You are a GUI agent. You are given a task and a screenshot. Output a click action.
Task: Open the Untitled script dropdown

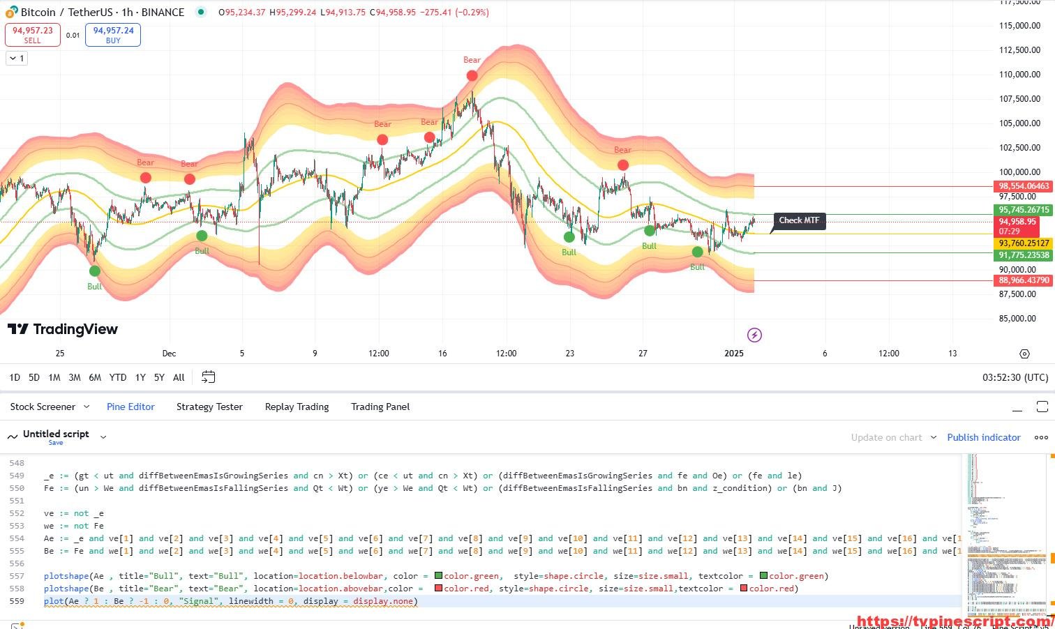point(103,437)
